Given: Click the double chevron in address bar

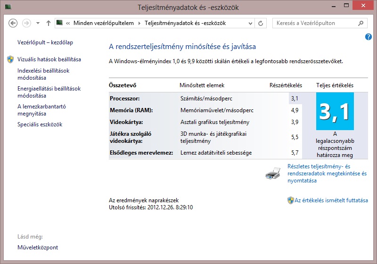Looking at the screenshot, I should [68, 23].
